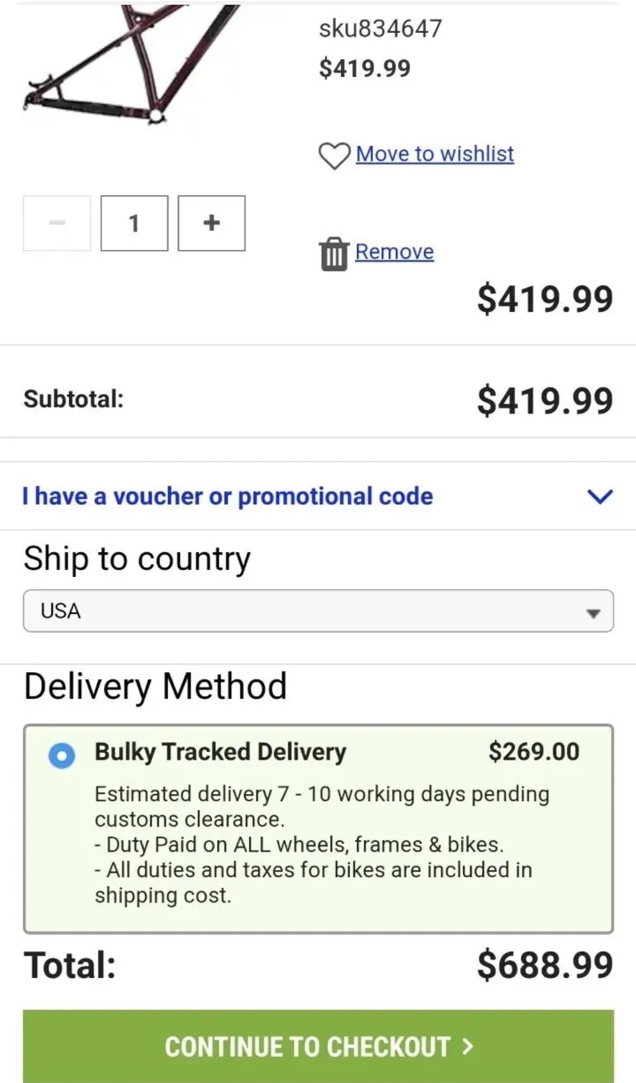Select the Bulky Tracked Delivery radio button
The width and height of the screenshot is (636, 1083).
(x=62, y=755)
